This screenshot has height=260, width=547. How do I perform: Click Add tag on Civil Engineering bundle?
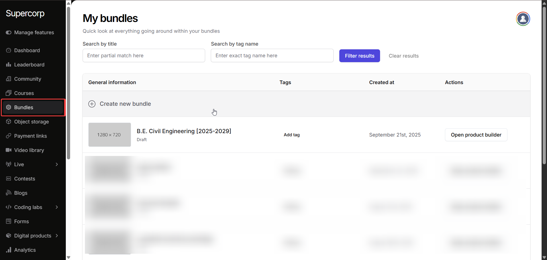point(291,135)
